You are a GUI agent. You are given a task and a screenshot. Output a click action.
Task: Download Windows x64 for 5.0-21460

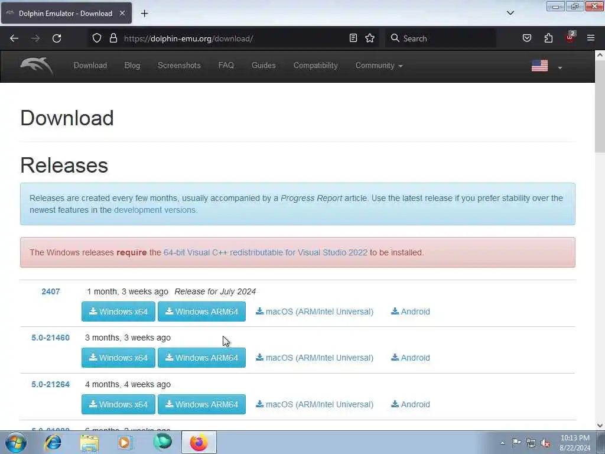pyautogui.click(x=118, y=358)
